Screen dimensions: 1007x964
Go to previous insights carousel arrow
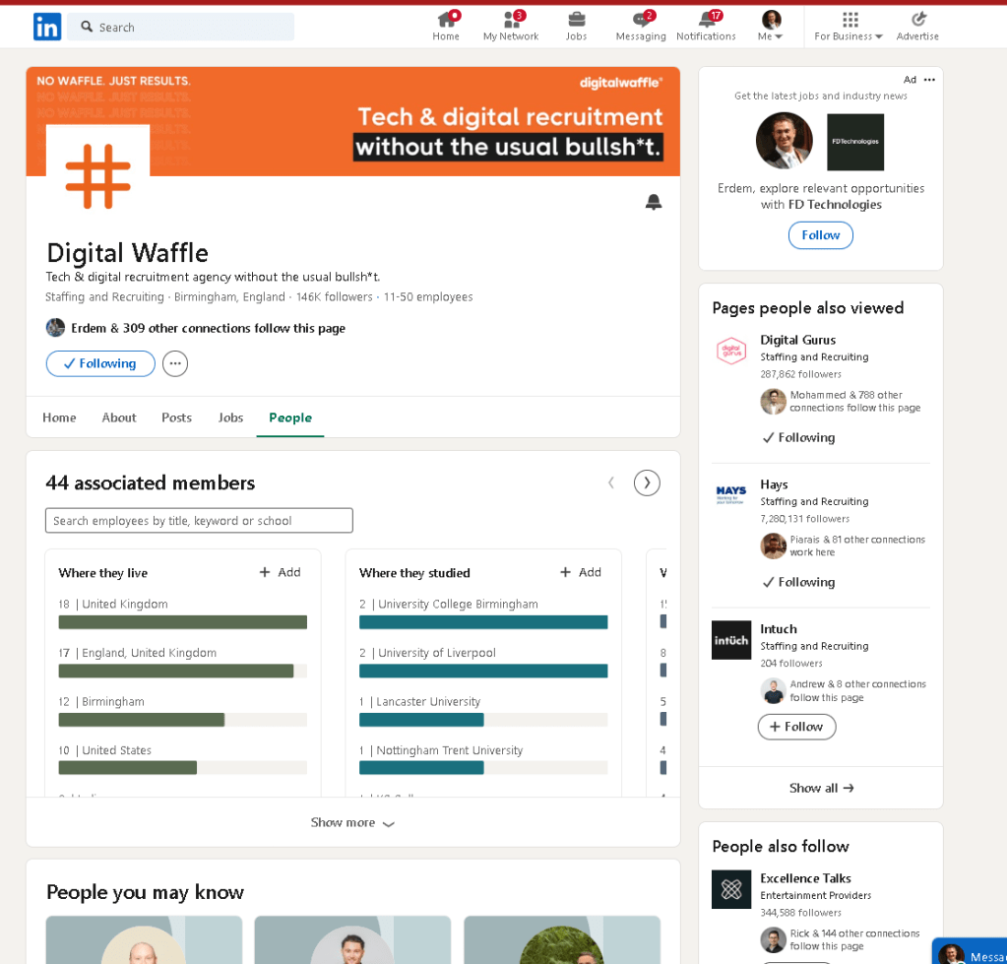tap(610, 482)
